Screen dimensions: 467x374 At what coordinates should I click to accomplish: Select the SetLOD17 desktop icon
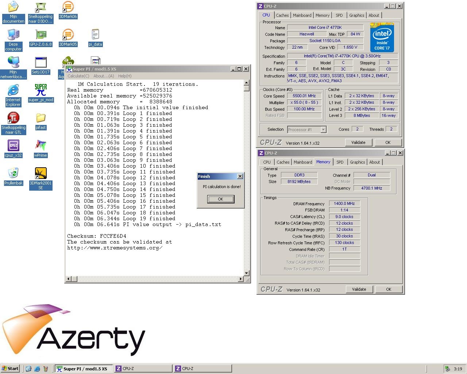coord(40,65)
